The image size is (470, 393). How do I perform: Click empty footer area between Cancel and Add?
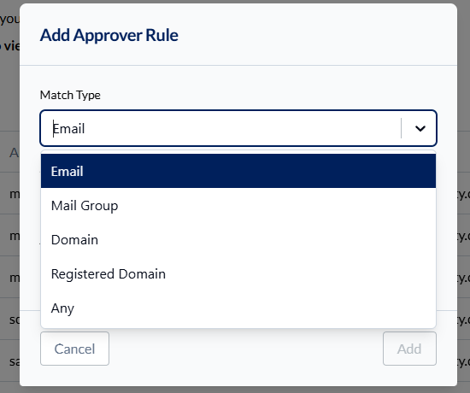coord(246,349)
